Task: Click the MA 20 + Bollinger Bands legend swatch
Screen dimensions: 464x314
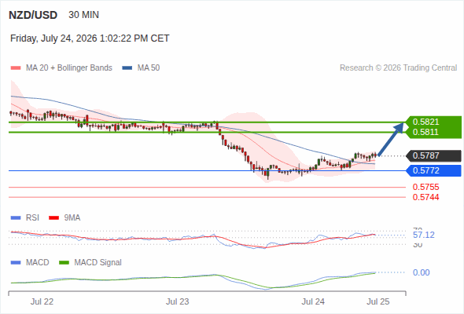Action: [16, 68]
